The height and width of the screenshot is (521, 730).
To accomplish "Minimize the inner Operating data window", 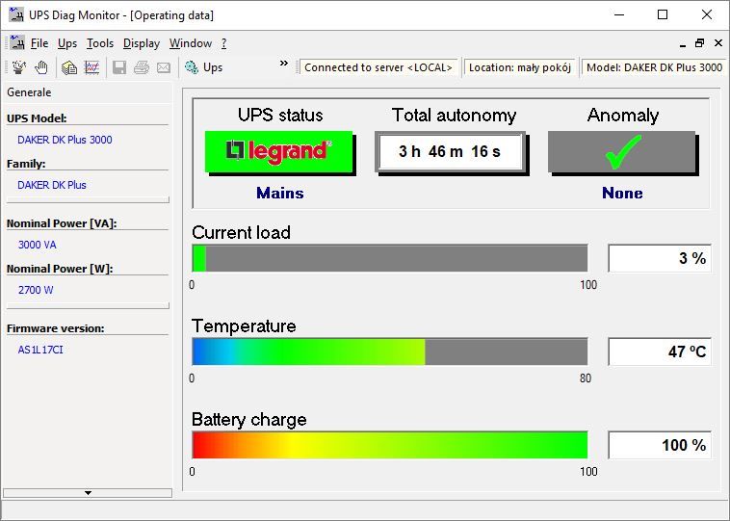I will point(683,43).
